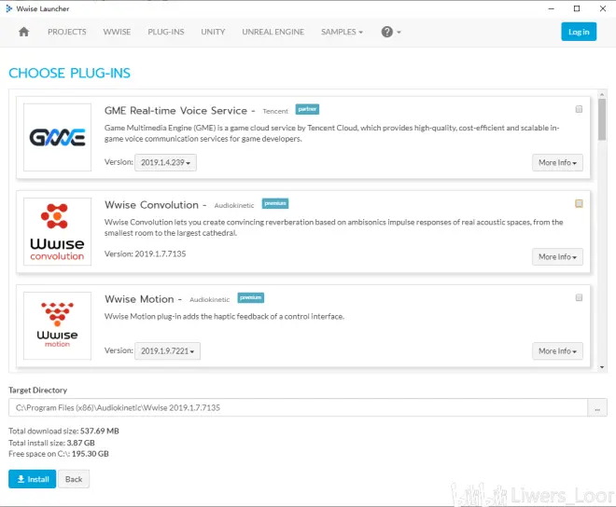
Task: Click the Free space on C:\ 195.30 GB text
Action: [x=59, y=454]
